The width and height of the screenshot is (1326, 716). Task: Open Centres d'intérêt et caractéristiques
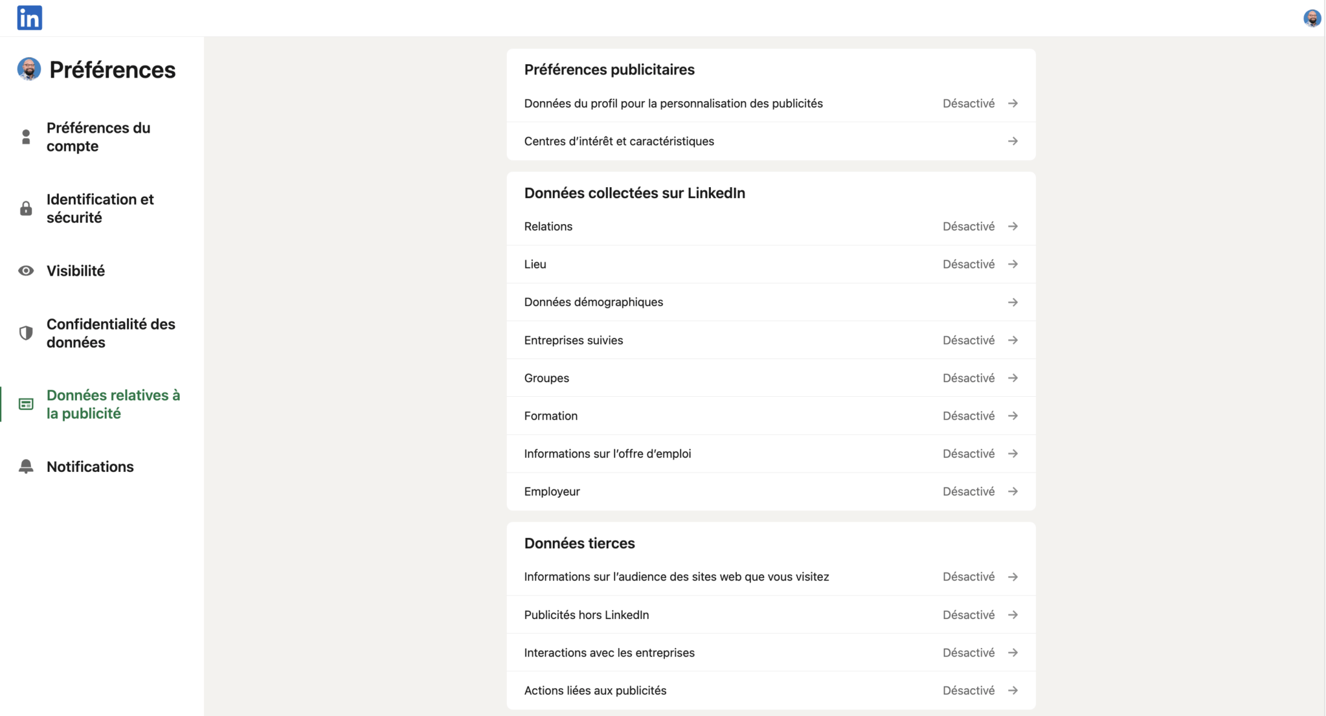[771, 141]
